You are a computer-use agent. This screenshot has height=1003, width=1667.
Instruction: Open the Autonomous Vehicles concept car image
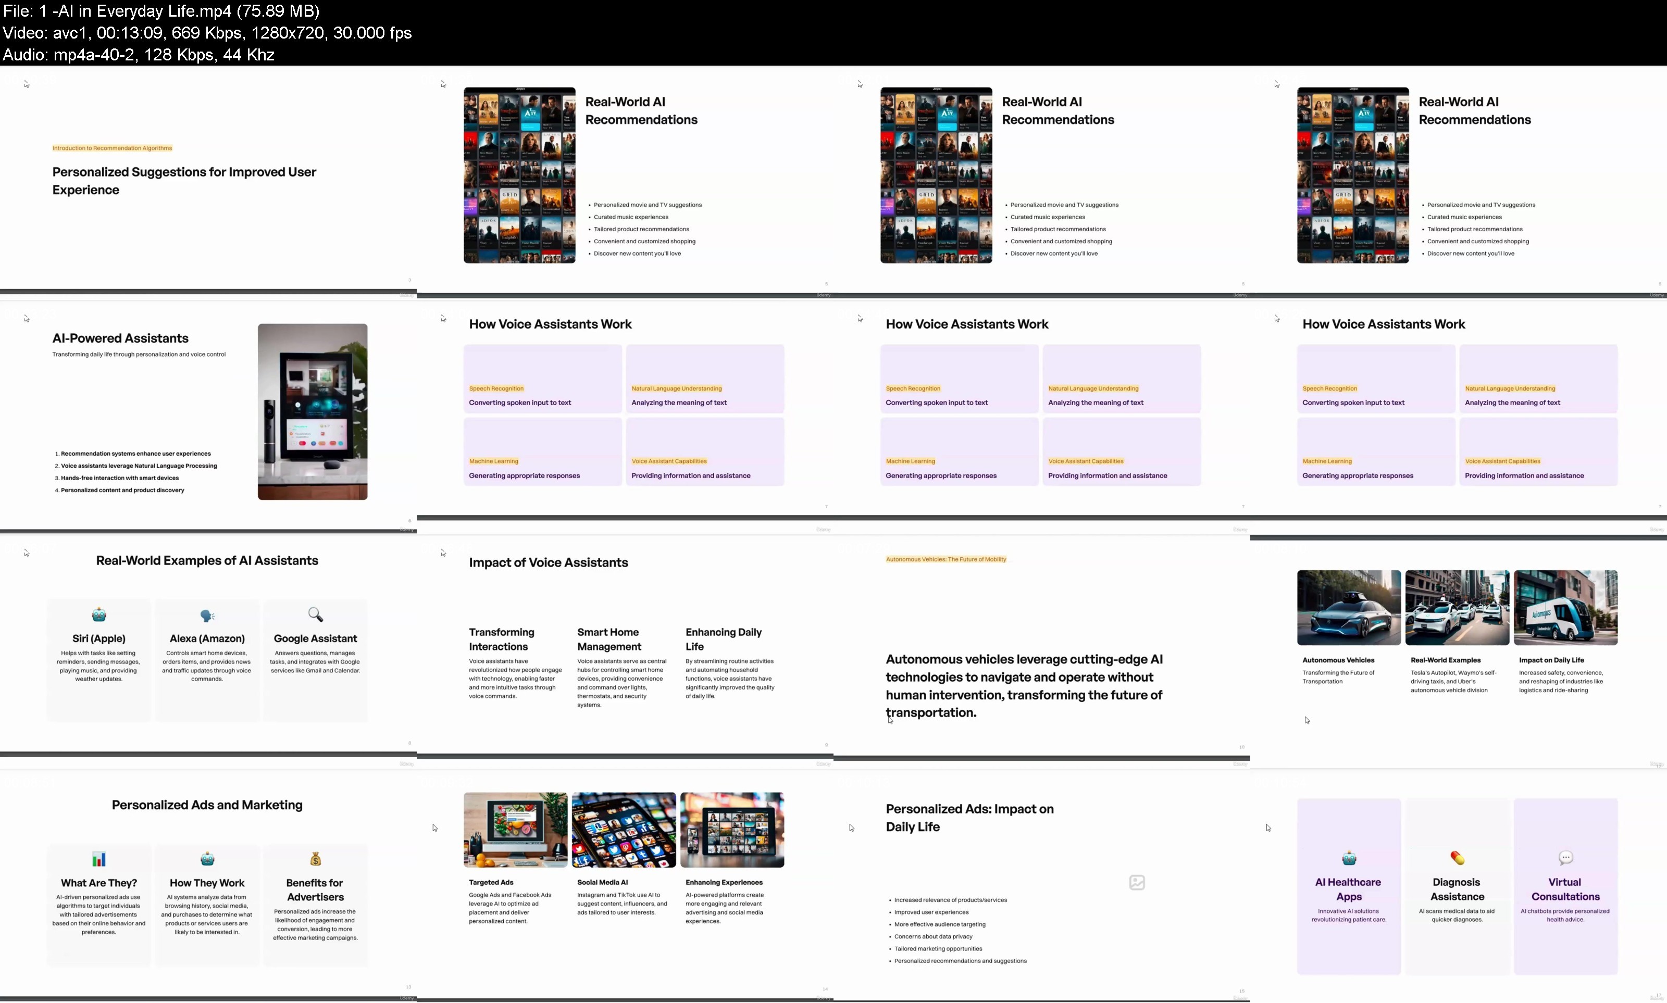pyautogui.click(x=1349, y=607)
